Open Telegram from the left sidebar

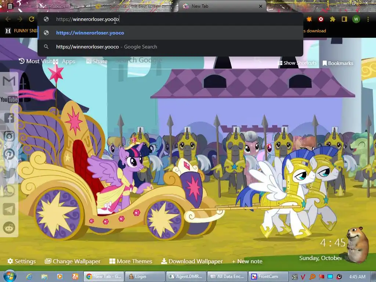coord(9,209)
